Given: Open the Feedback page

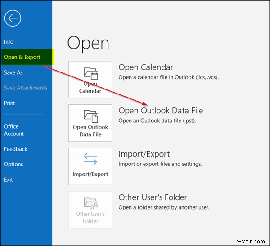Looking at the screenshot, I should [x=16, y=149].
